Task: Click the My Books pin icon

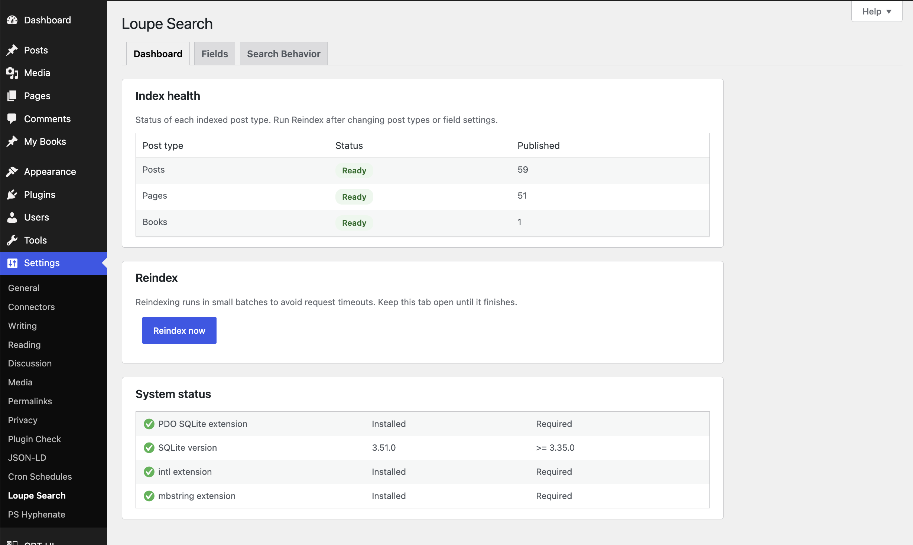Action: coord(12,141)
